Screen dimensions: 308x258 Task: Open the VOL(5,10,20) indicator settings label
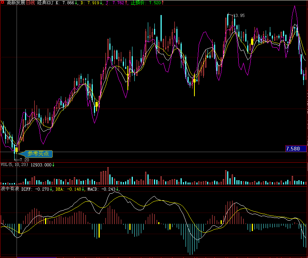click(15, 165)
